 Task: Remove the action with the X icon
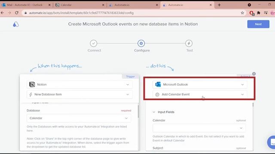point(254,74)
